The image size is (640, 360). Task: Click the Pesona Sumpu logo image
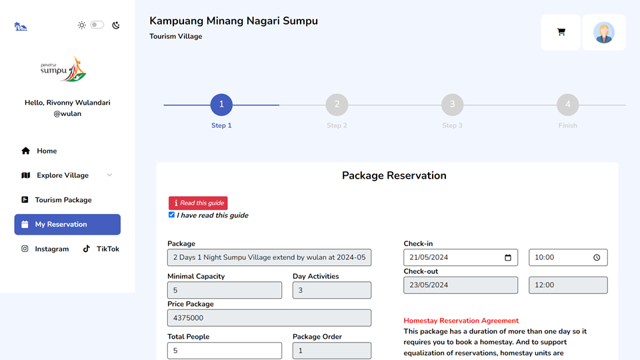point(64,69)
